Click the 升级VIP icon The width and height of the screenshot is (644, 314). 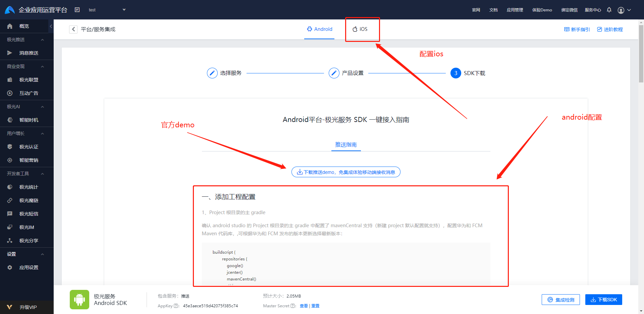click(x=9, y=307)
